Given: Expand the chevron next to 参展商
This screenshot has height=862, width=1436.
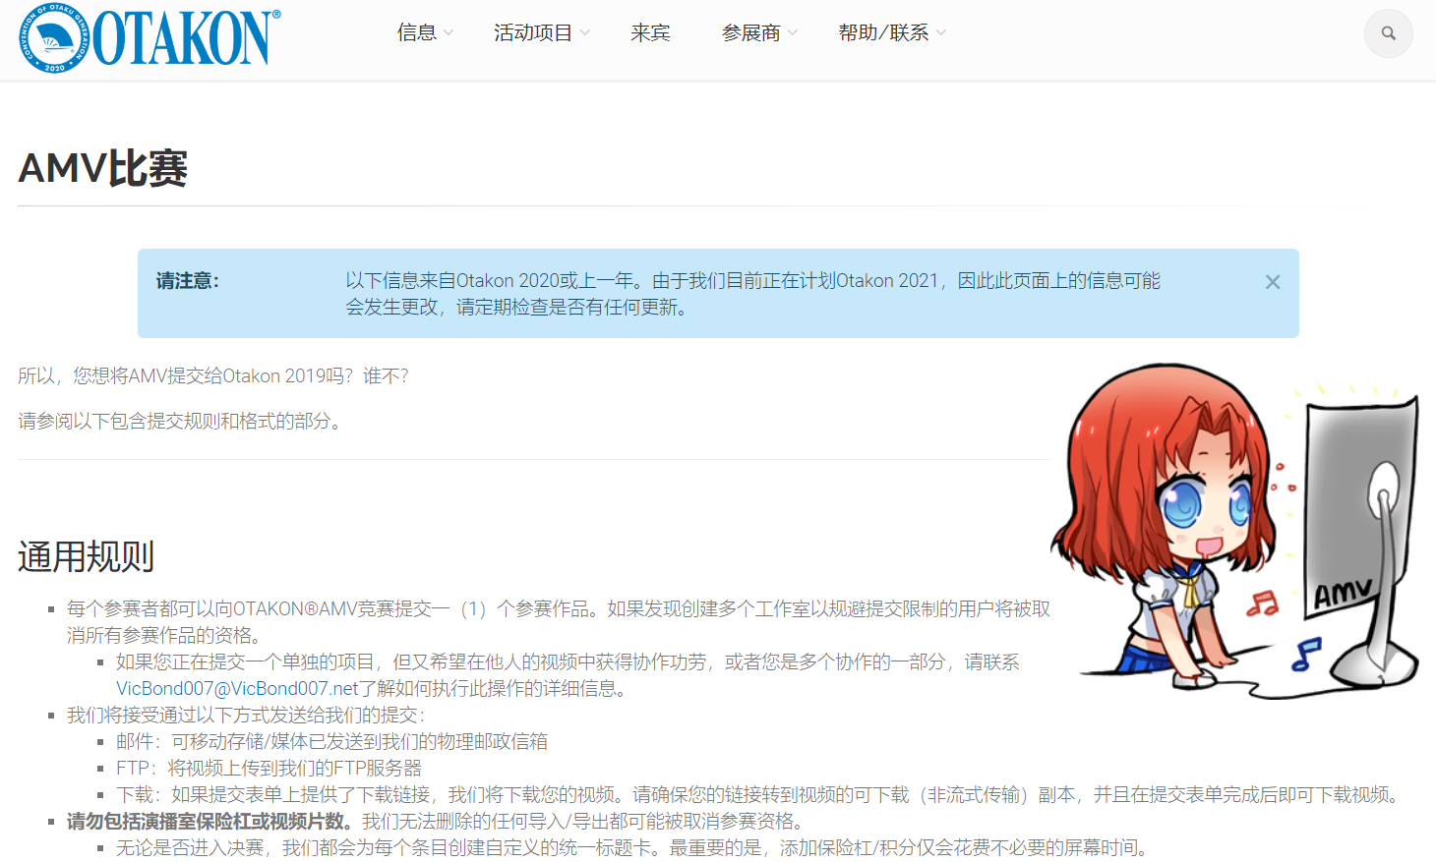Looking at the screenshot, I should pos(793,32).
